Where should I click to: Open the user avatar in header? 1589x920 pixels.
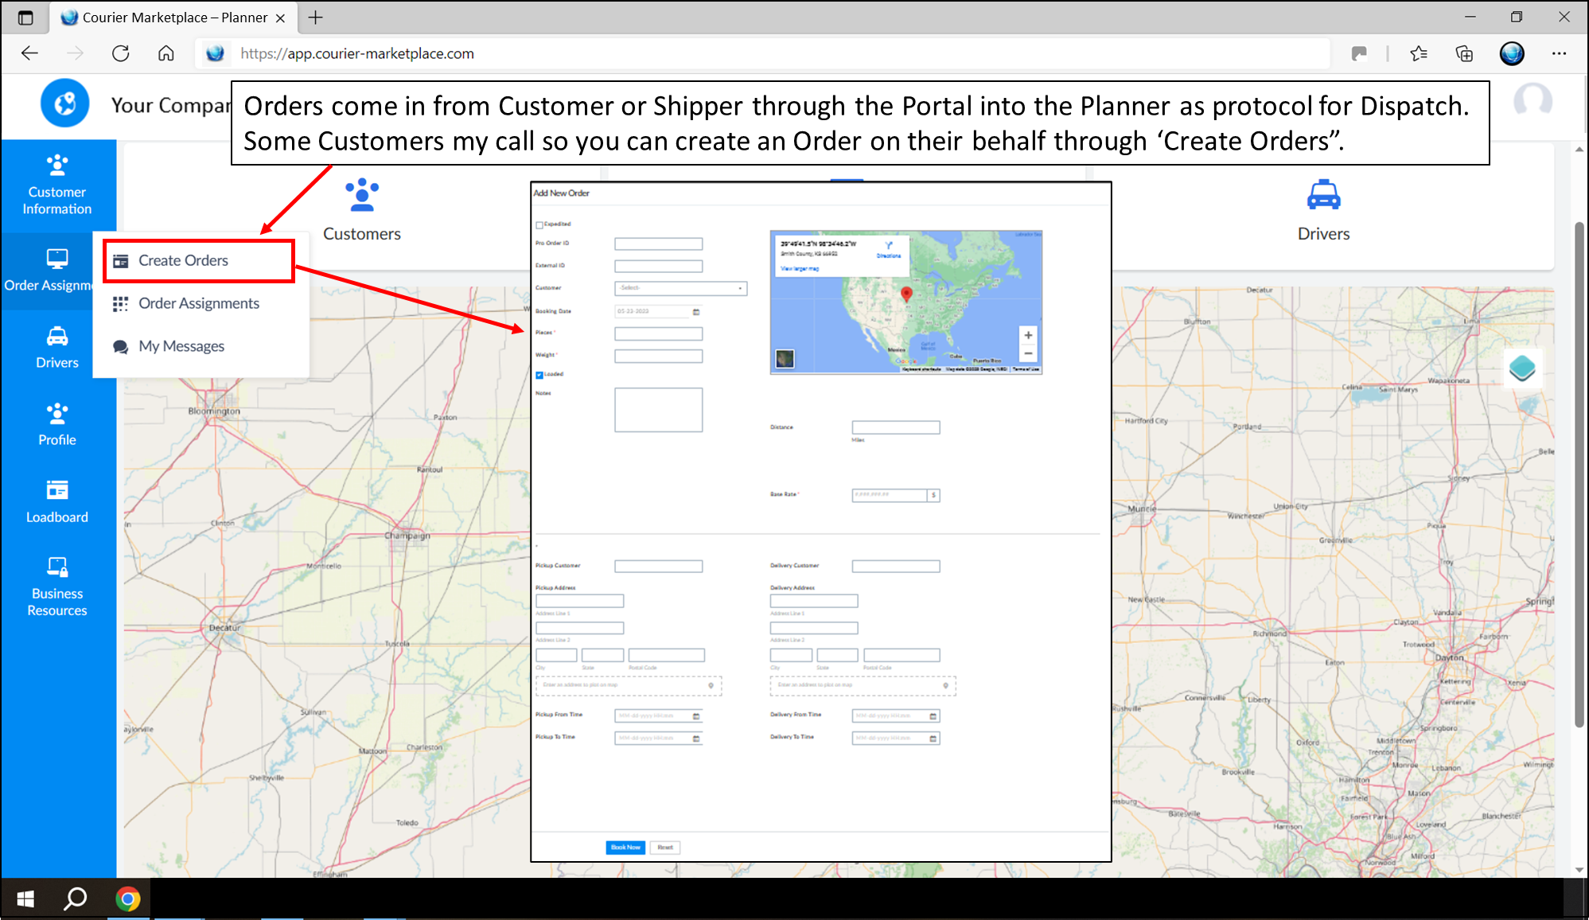(x=1533, y=102)
